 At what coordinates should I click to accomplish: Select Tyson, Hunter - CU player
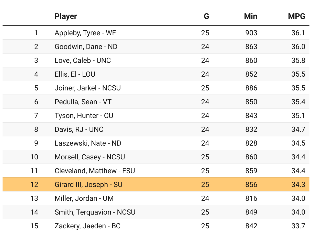pyautogui.click(x=84, y=115)
